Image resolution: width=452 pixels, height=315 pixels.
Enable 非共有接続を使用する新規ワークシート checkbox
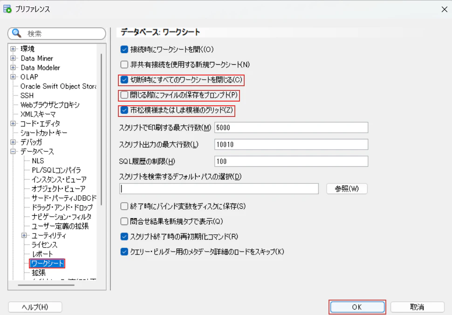(x=124, y=64)
